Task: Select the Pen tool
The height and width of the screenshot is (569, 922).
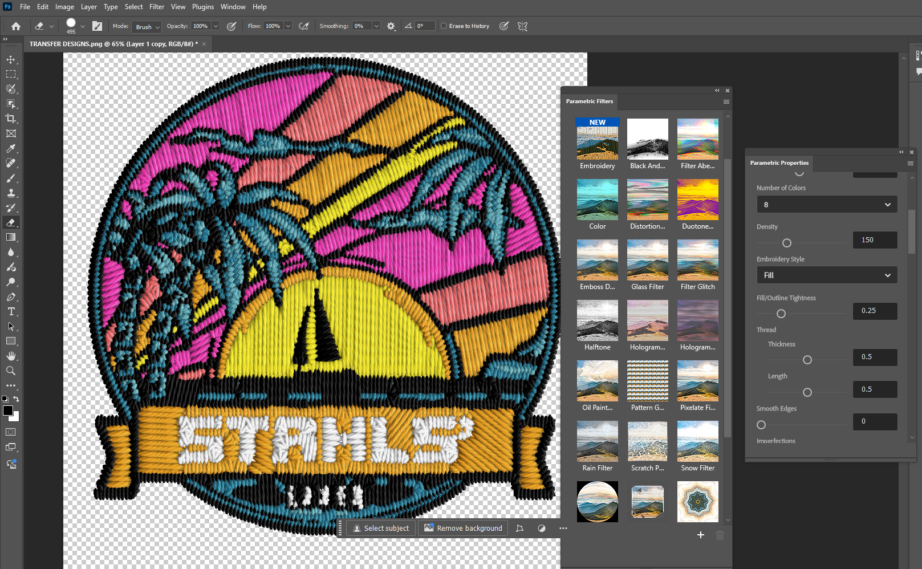Action: click(x=11, y=296)
